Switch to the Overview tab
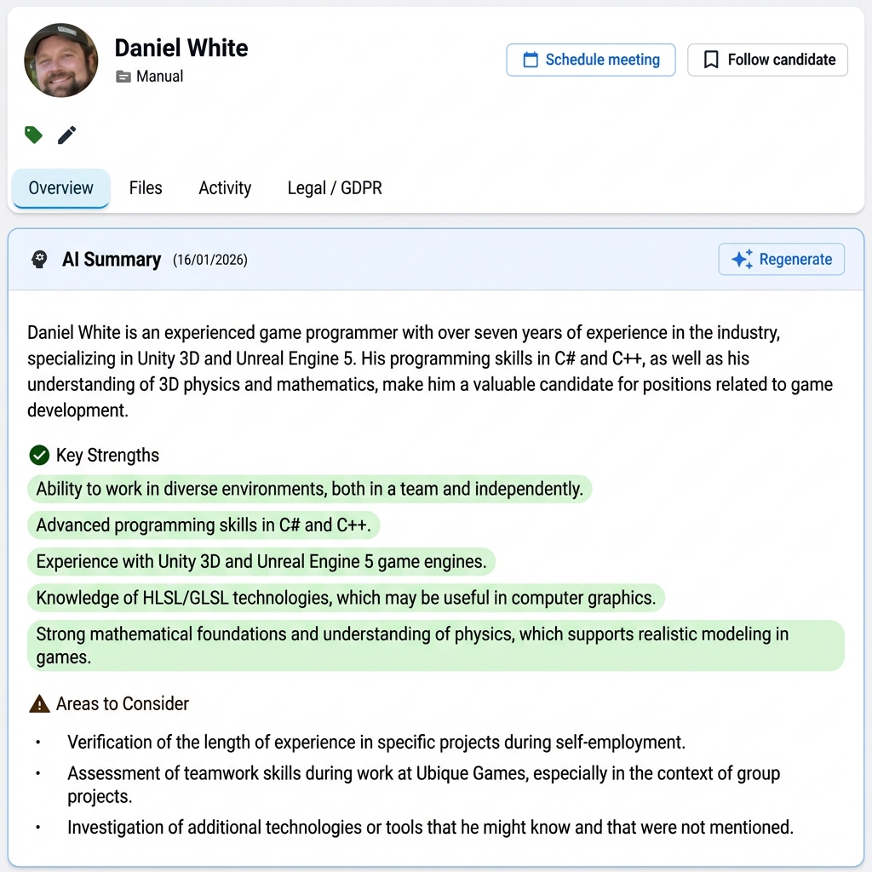The image size is (872, 872). 60,188
